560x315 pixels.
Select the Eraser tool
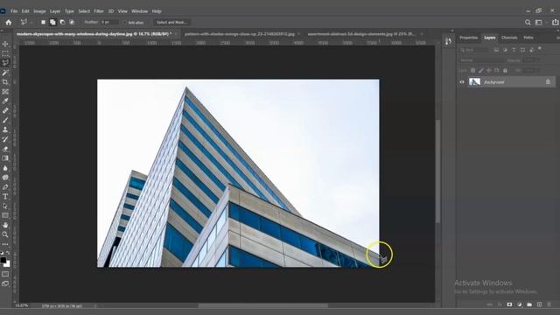click(x=5, y=149)
